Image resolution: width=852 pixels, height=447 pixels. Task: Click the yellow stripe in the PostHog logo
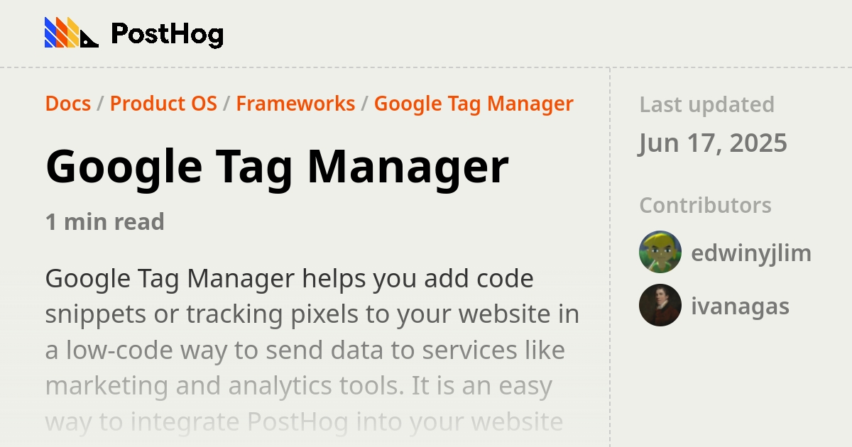pyautogui.click(x=72, y=32)
